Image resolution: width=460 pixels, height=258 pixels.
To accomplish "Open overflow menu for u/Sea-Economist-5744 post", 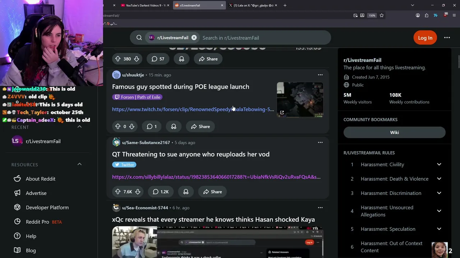I will [x=320, y=207].
